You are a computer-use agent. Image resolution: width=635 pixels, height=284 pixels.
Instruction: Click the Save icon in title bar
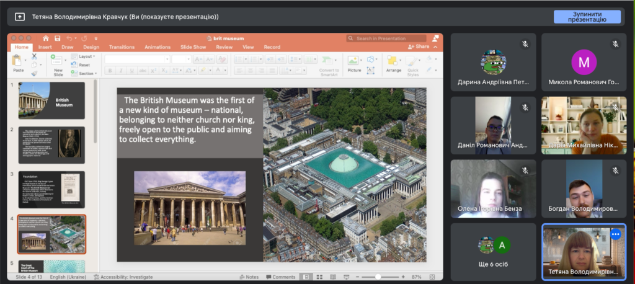[x=57, y=38]
